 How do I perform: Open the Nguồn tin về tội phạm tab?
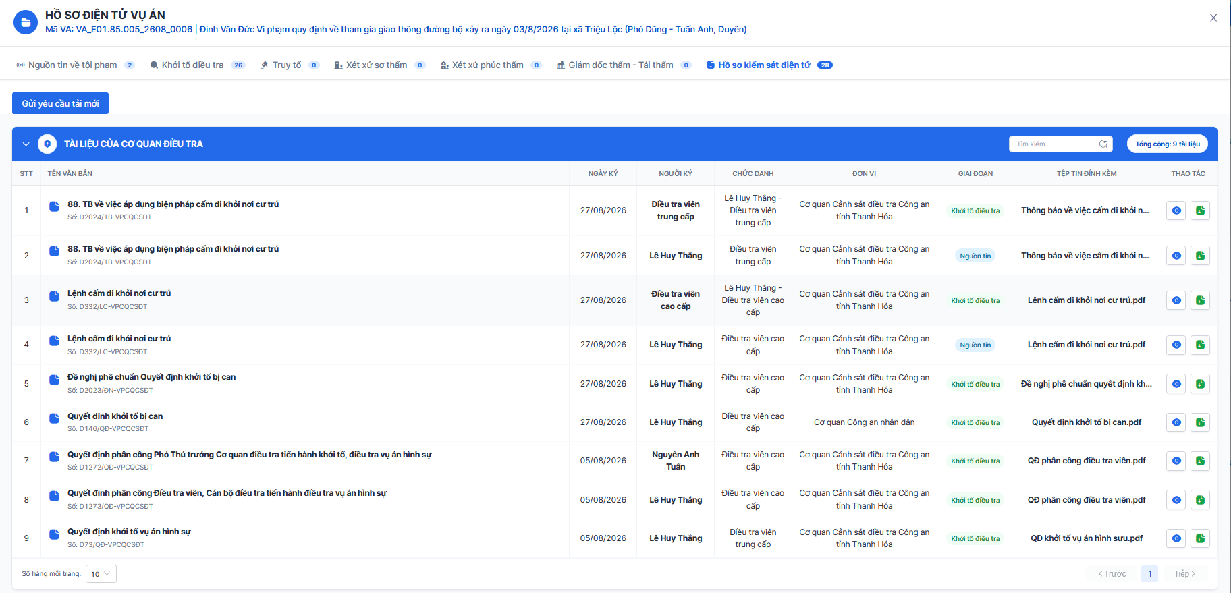pos(75,65)
